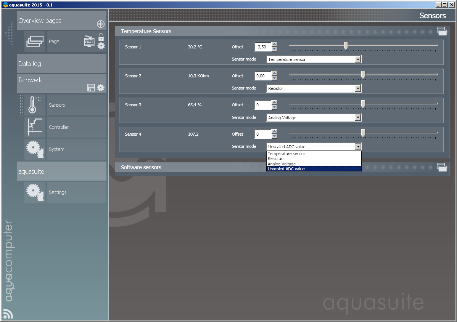Click the 20,2 °C reading
This screenshot has height=322, width=457.
pyautogui.click(x=195, y=47)
